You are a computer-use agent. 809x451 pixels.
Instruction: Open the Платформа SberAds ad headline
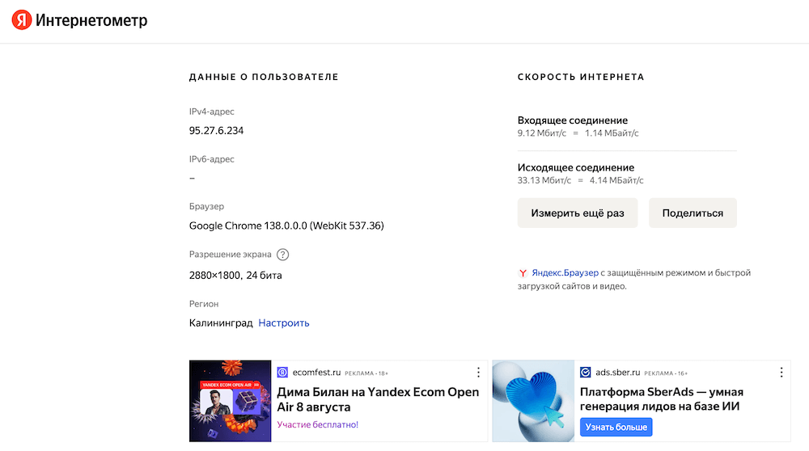pos(662,399)
